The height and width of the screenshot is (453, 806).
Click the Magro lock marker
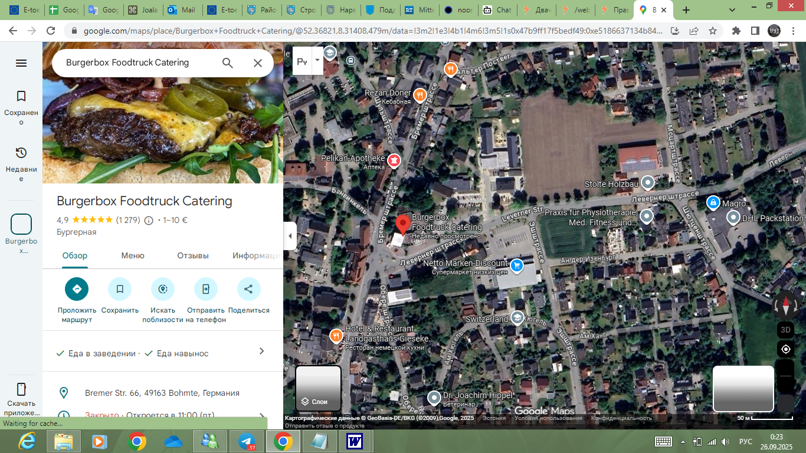pos(713,203)
